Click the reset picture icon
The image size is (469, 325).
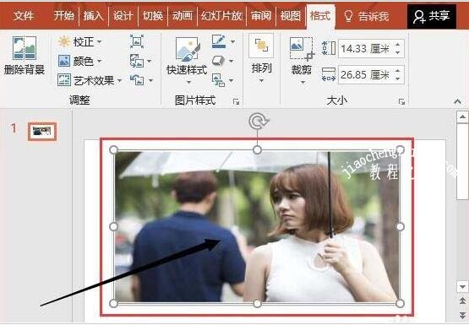pyautogui.click(x=137, y=80)
